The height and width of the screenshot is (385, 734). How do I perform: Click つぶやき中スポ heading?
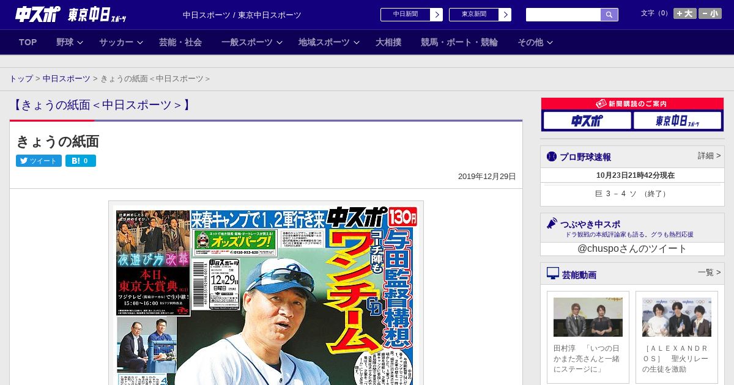(x=590, y=224)
